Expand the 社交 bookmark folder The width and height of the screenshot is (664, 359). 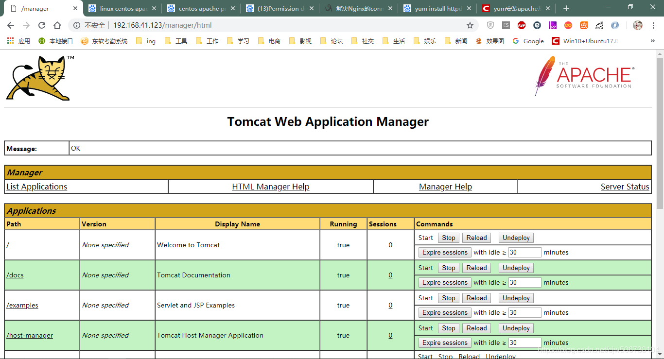(363, 41)
